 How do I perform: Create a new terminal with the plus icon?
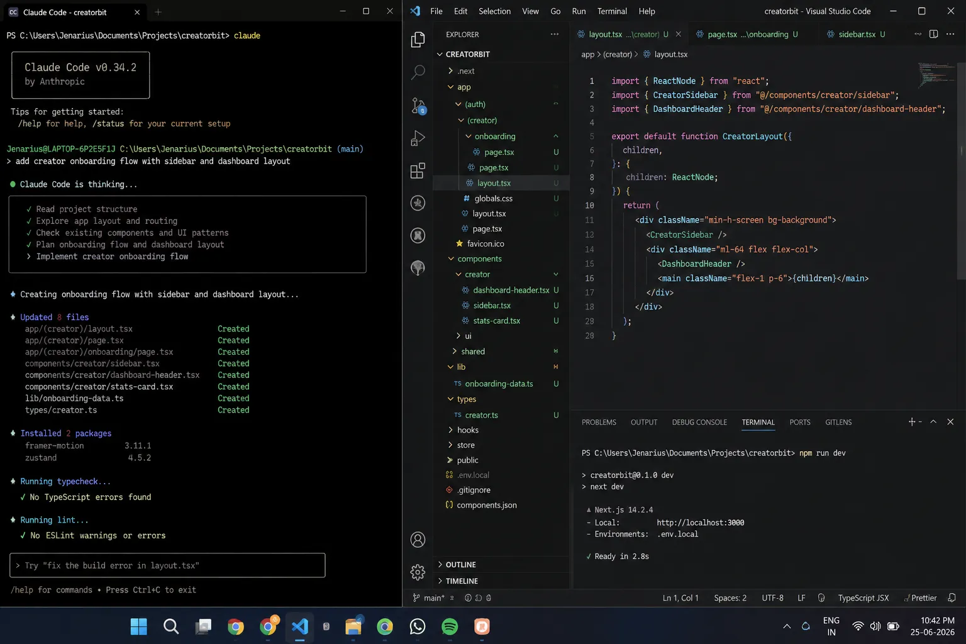[911, 422]
